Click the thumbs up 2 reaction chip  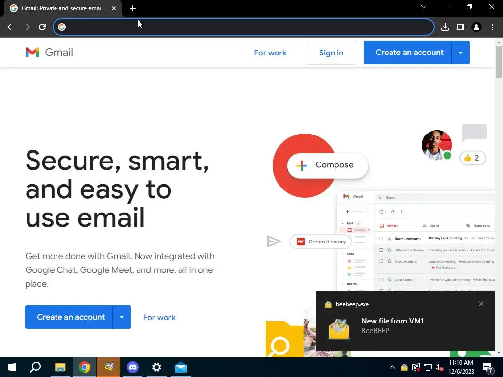tap(473, 158)
